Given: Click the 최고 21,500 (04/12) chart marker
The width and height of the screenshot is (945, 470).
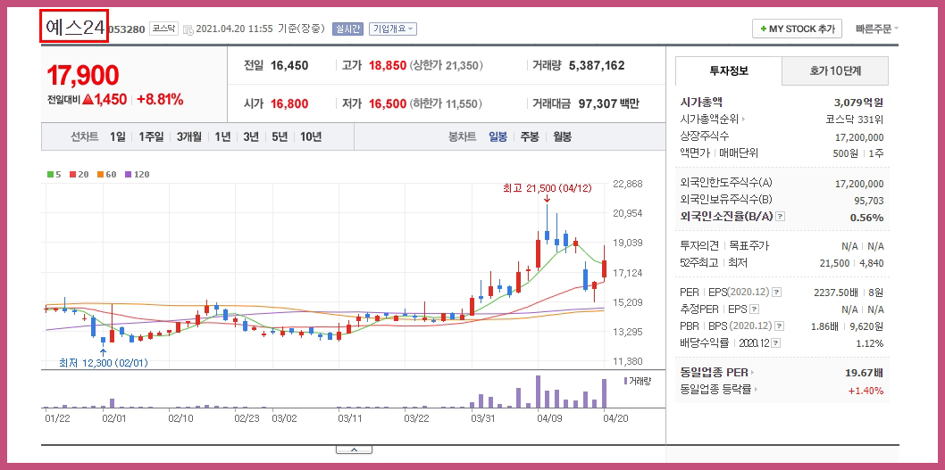Looking at the screenshot, I should click(x=547, y=188).
